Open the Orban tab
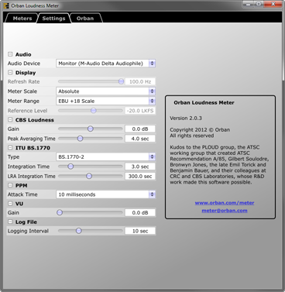Viewport: 285px width, 292px height. (85, 19)
